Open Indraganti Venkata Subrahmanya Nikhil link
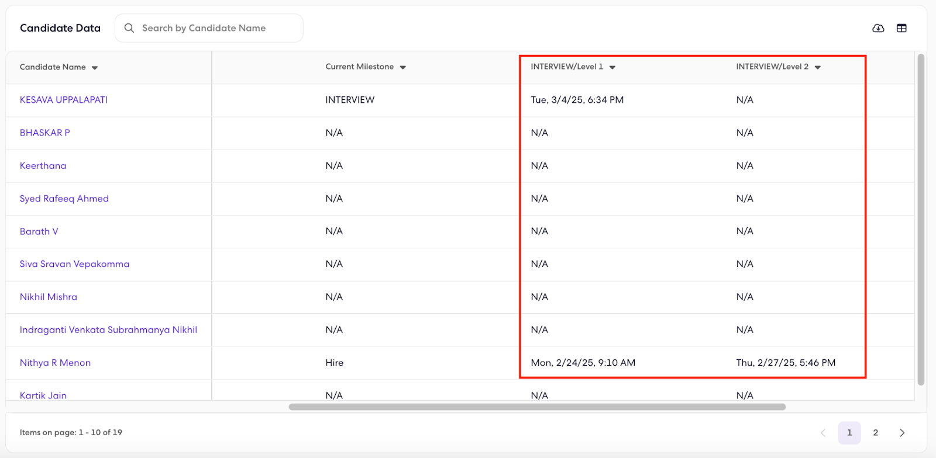Screen dimensions: 936x458 (x=109, y=330)
